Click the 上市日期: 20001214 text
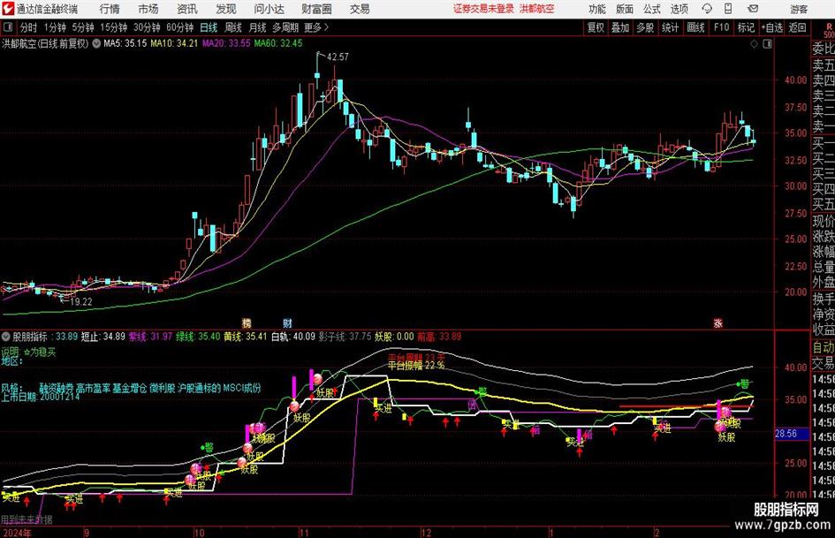Image resolution: width=835 pixels, height=538 pixels. [x=41, y=397]
